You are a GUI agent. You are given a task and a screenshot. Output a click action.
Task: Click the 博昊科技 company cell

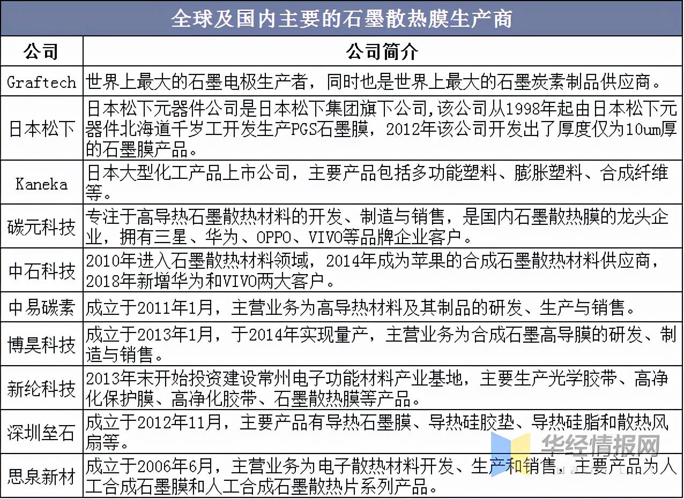[x=41, y=344]
